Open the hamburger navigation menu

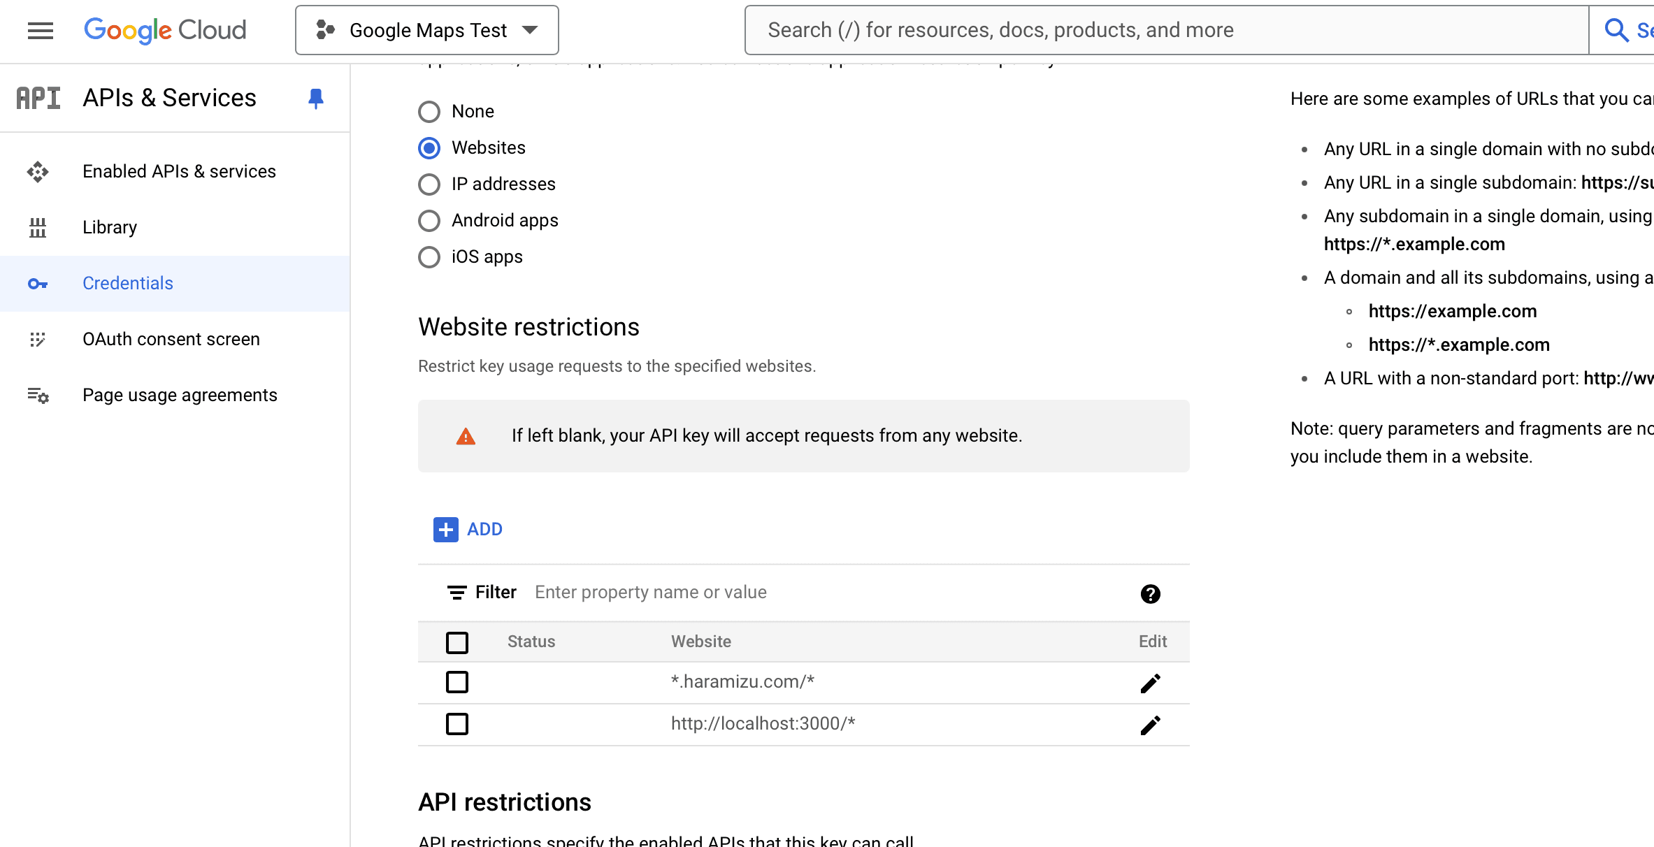[x=41, y=30]
